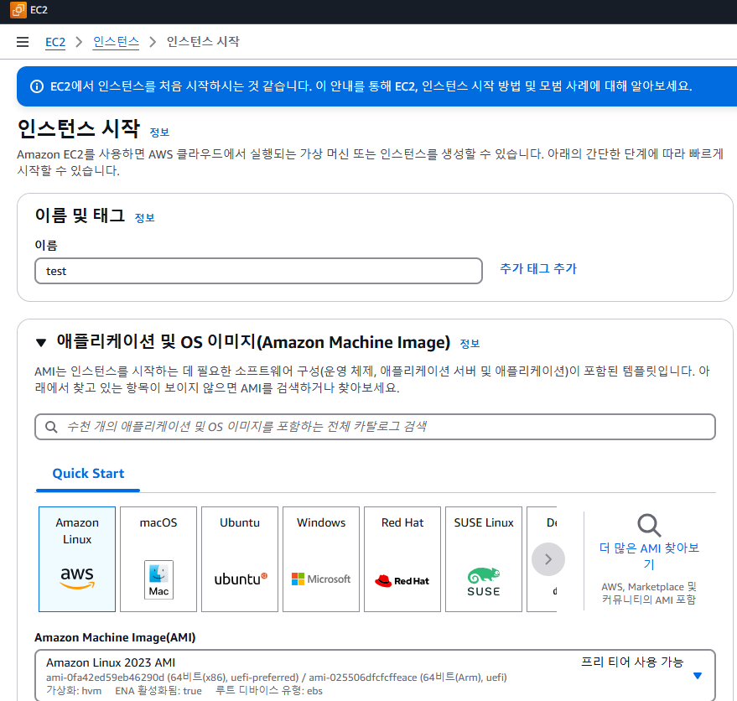Switch to the Quick Start tab

click(x=88, y=474)
